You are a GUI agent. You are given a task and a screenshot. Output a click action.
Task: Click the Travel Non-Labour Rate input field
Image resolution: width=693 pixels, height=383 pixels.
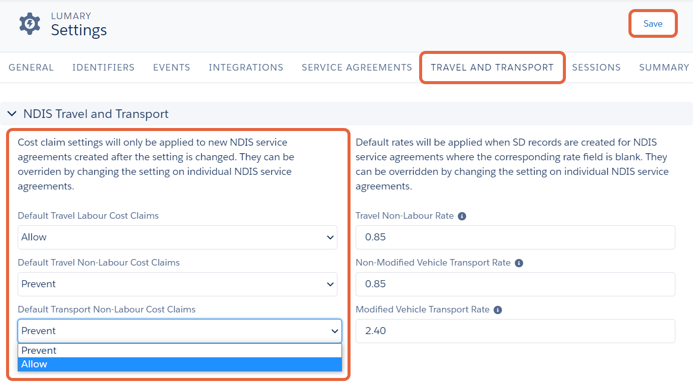pyautogui.click(x=515, y=237)
